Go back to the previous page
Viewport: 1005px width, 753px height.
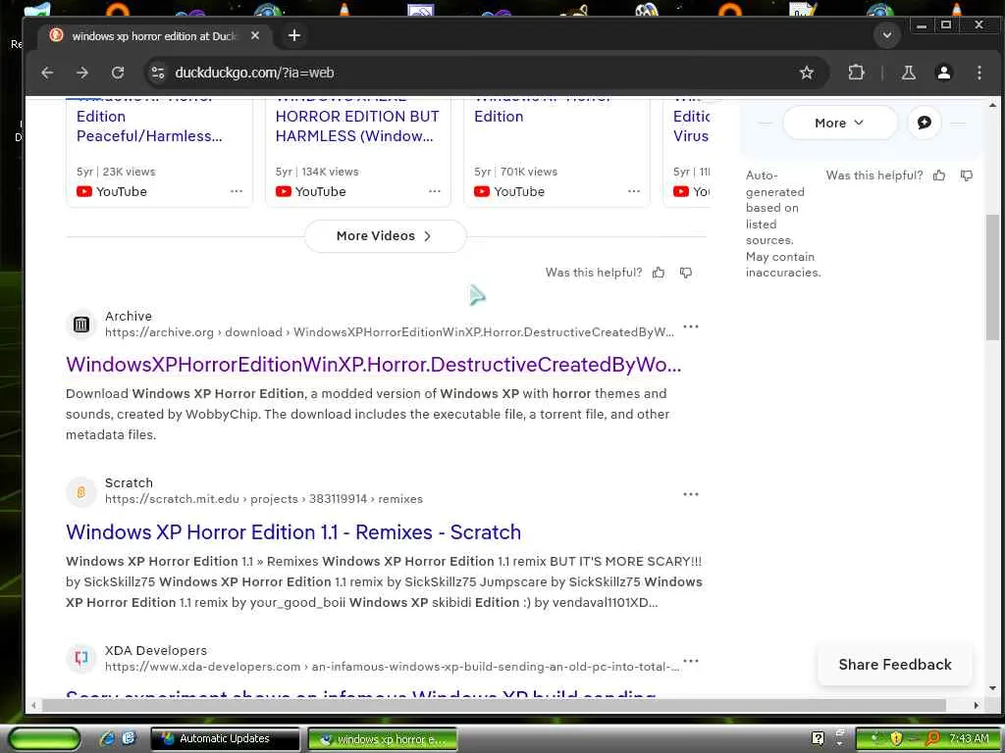coord(47,73)
